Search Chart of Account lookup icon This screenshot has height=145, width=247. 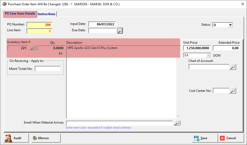(233, 67)
